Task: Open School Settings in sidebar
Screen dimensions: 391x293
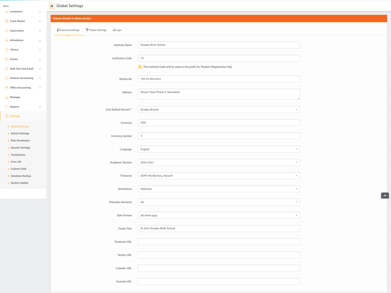Action: click(20, 133)
